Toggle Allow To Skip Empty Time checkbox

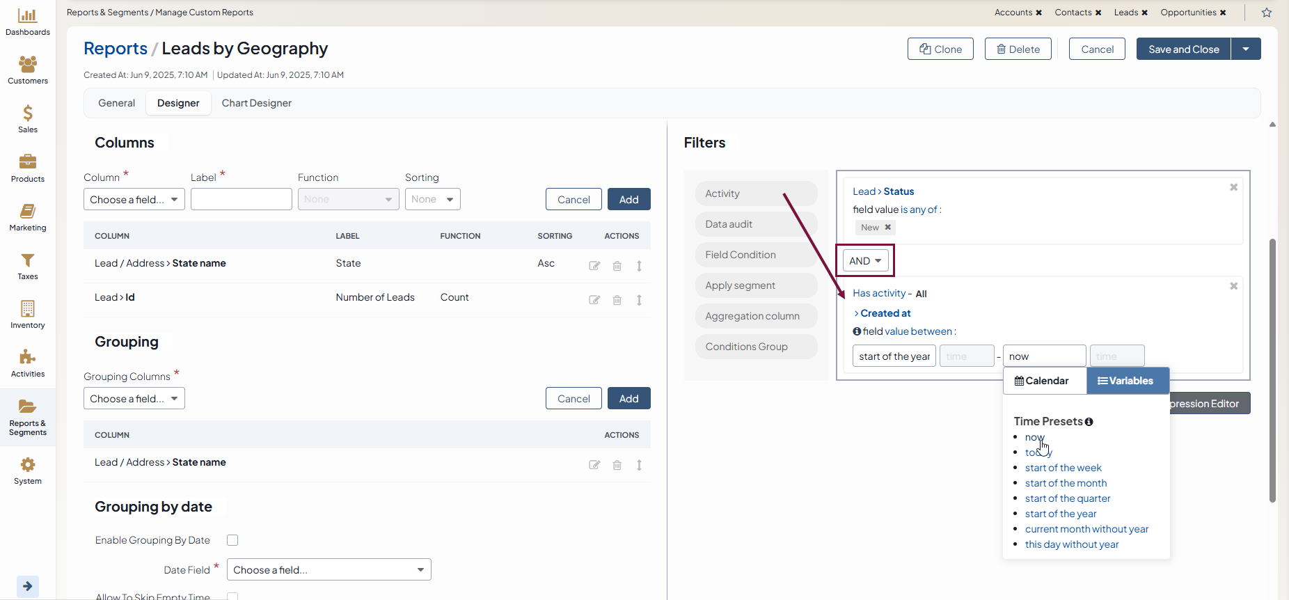pos(232,596)
